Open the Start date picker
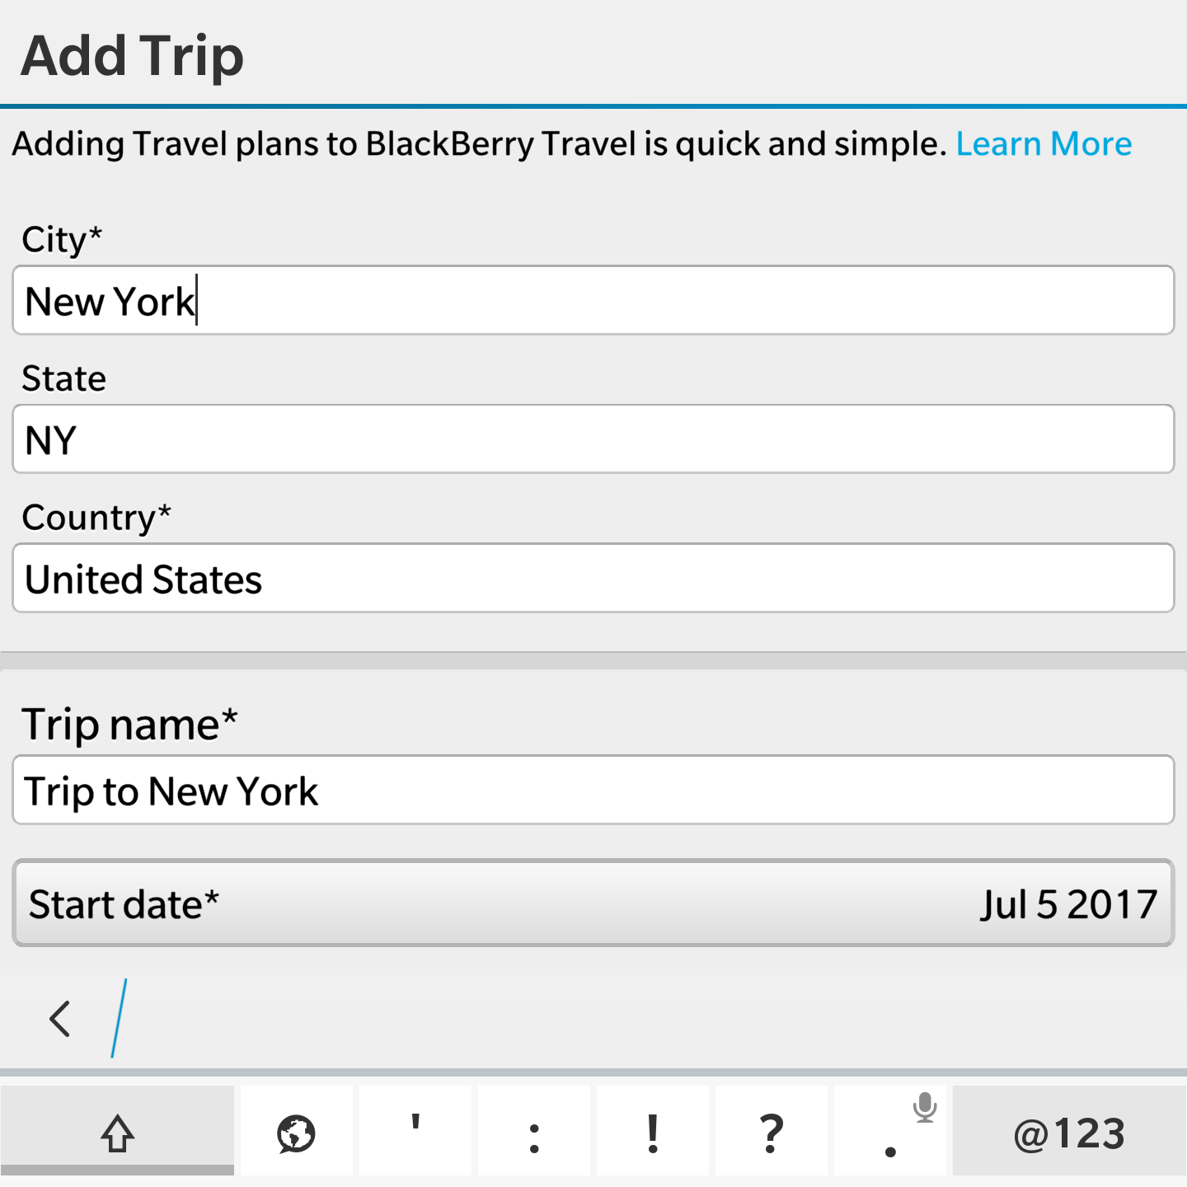Image resolution: width=1187 pixels, height=1187 pixels. pyautogui.click(x=593, y=903)
